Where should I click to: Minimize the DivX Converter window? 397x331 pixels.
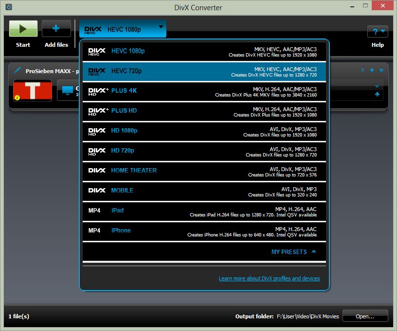pos(352,6)
